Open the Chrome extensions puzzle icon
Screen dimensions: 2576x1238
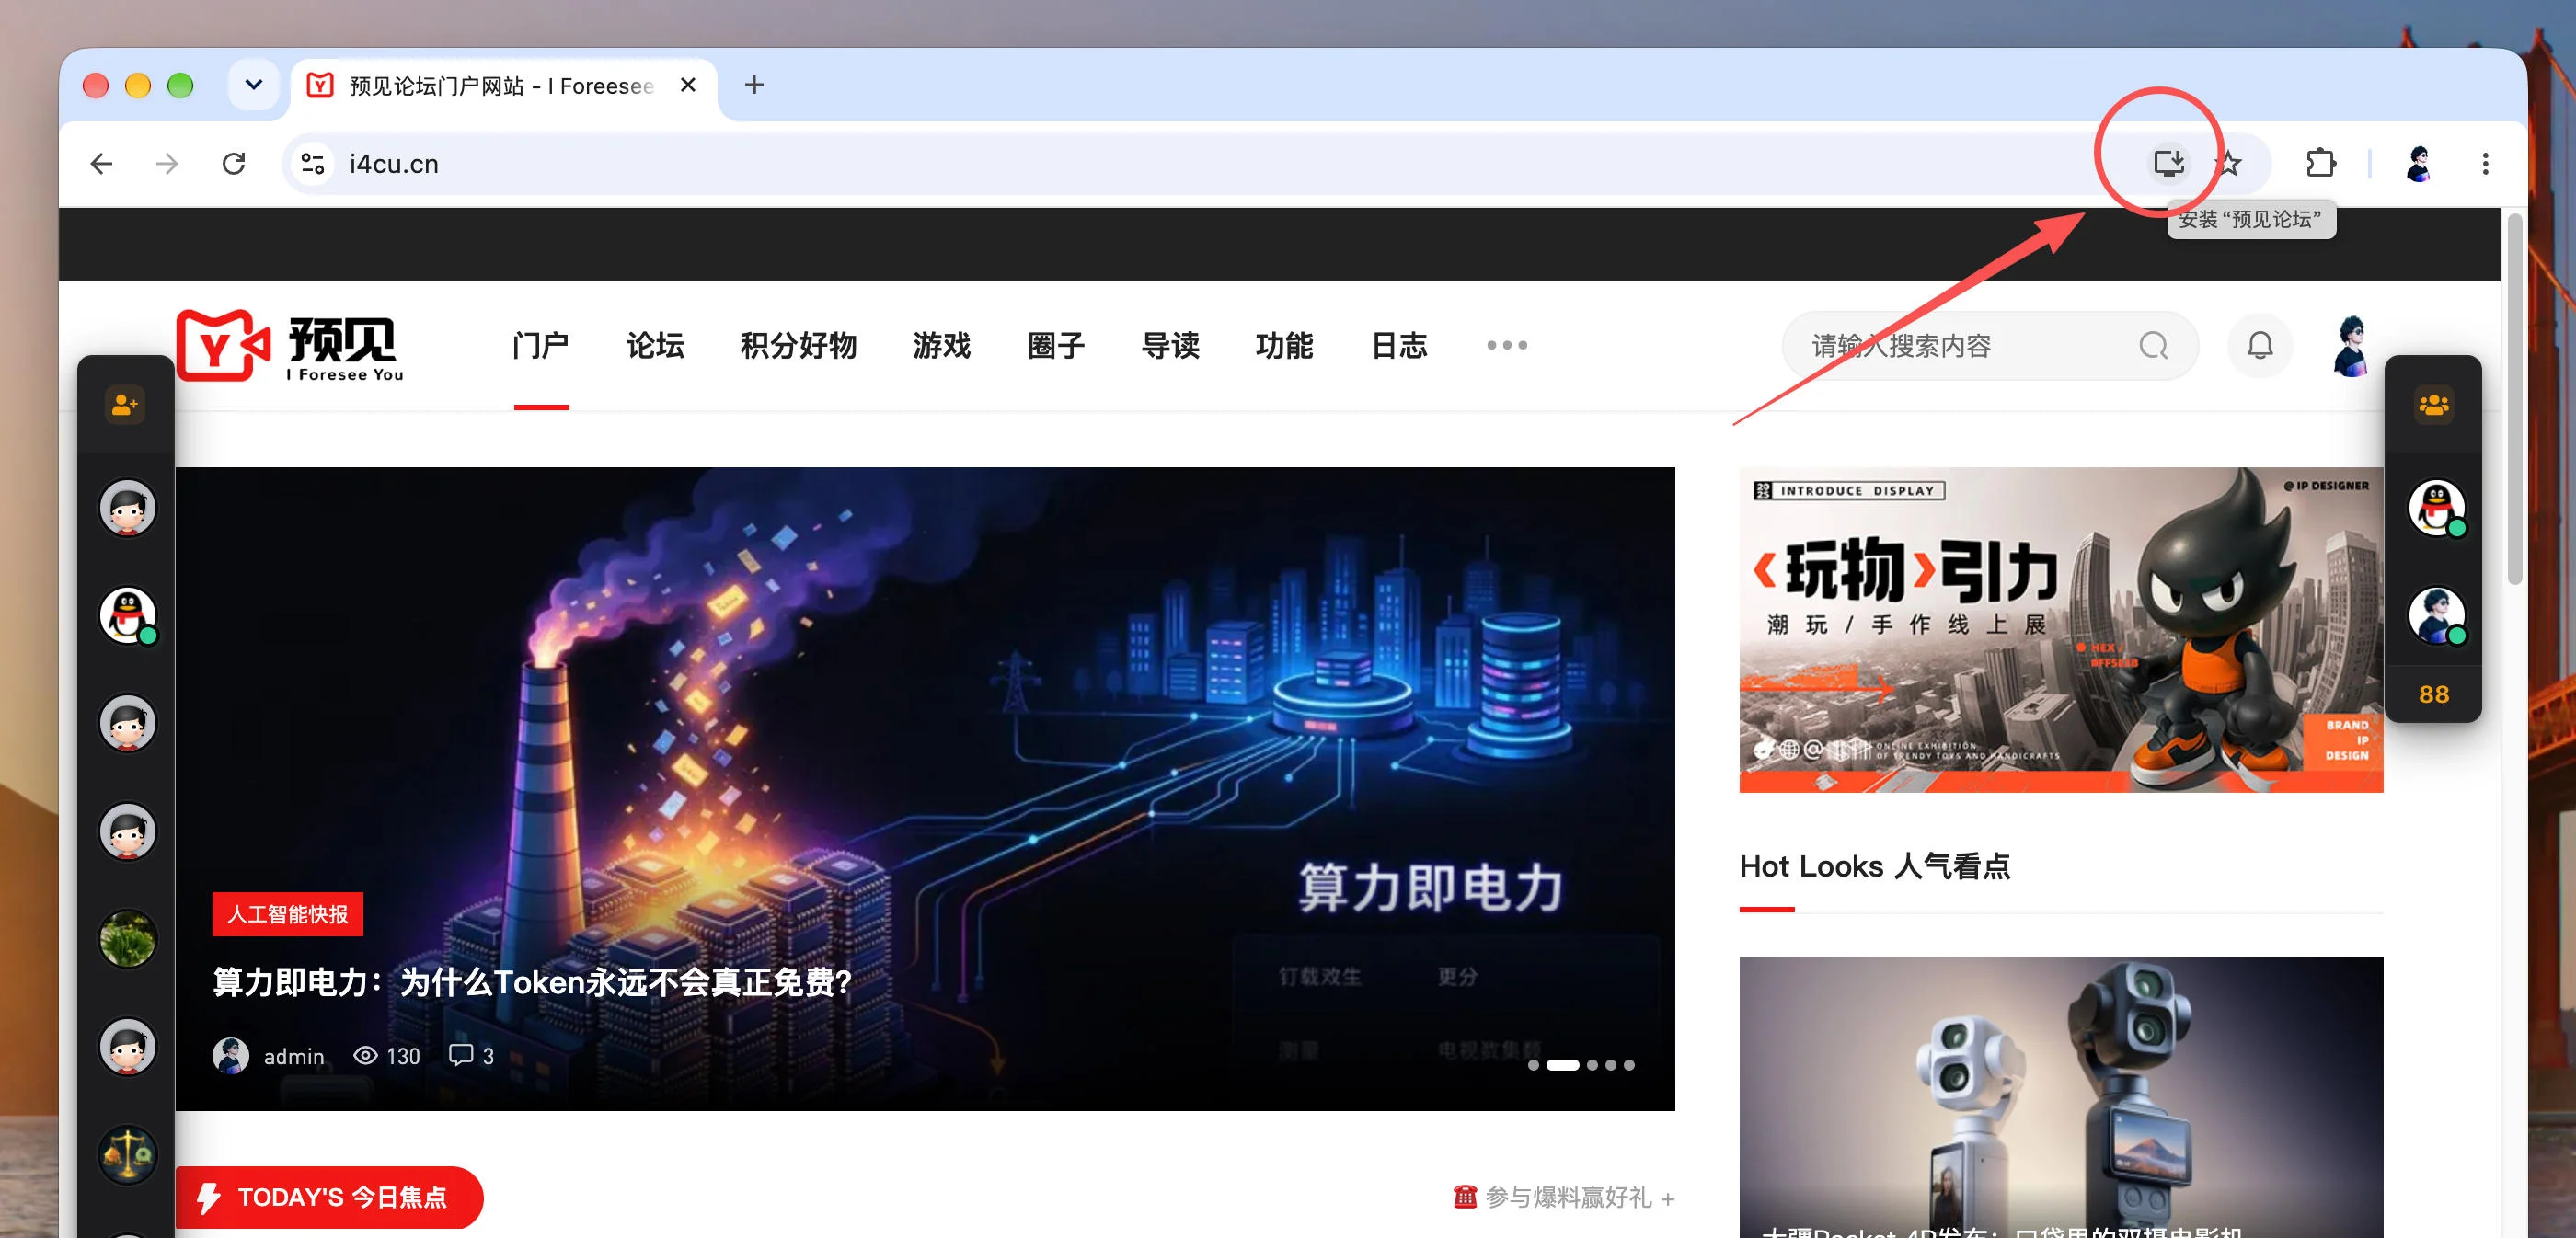tap(2320, 163)
